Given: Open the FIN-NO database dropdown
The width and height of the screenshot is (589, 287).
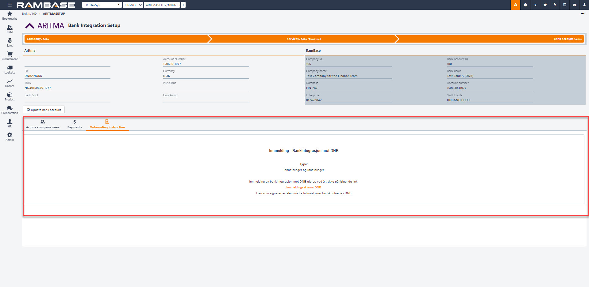Looking at the screenshot, I should pyautogui.click(x=133, y=5).
